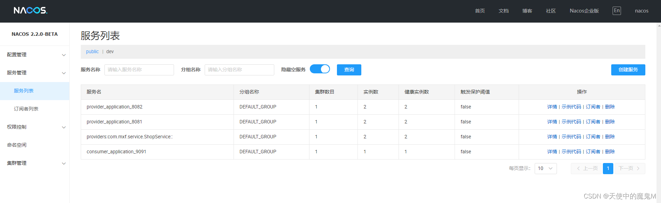Screen dimensions: 661x203
Task: Open 详情 for provider_application_8082
Action: [x=552, y=107]
